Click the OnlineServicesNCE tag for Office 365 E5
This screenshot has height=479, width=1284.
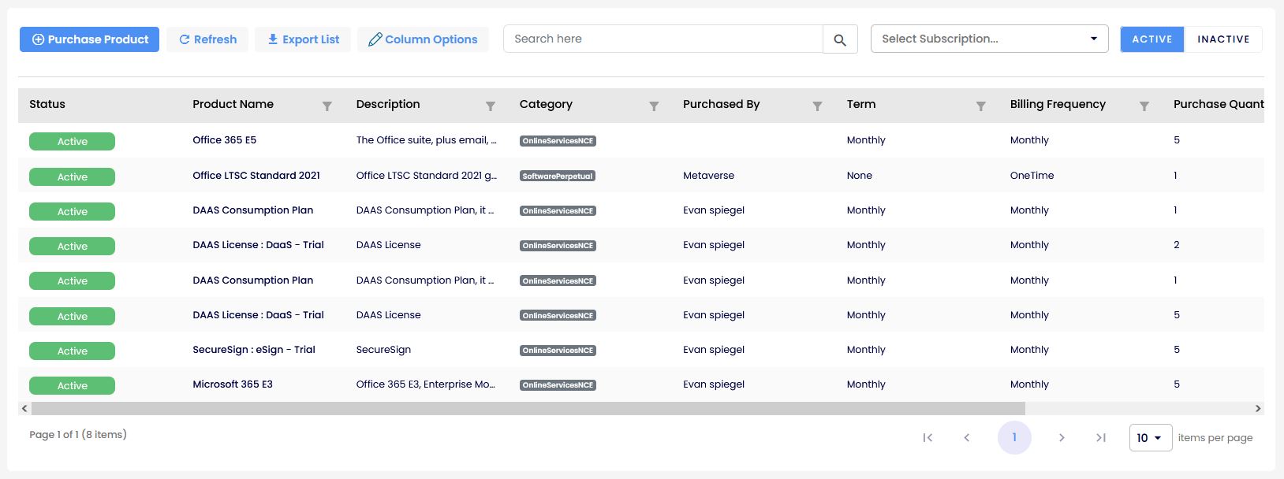(558, 141)
